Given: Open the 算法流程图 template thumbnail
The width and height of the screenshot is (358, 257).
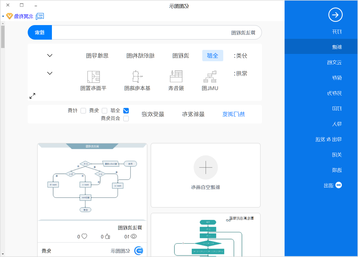Looking at the screenshot, I should tap(92, 182).
